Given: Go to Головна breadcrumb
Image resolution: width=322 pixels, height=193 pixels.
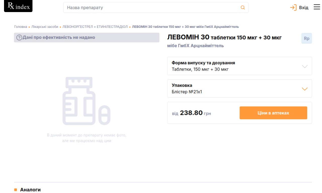Looking at the screenshot, I should pyautogui.click(x=21, y=27).
